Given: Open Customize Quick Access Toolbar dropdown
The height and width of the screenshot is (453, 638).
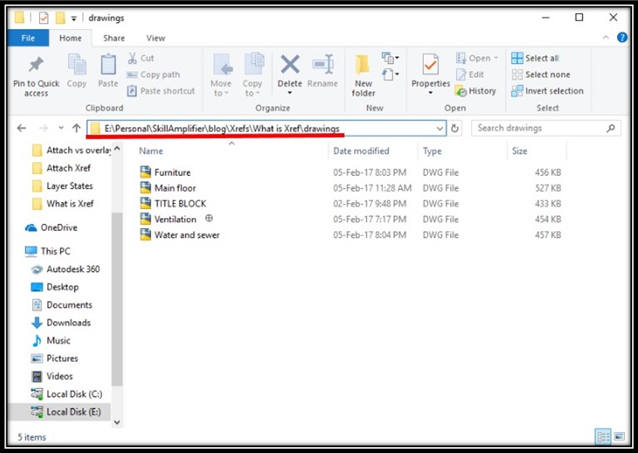Looking at the screenshot, I should [74, 18].
